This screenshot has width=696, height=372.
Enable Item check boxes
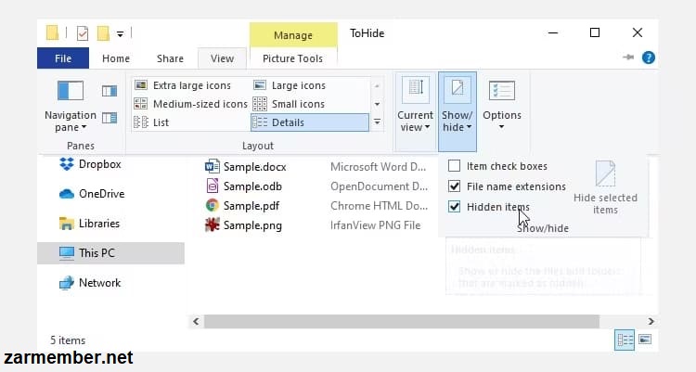click(x=454, y=166)
